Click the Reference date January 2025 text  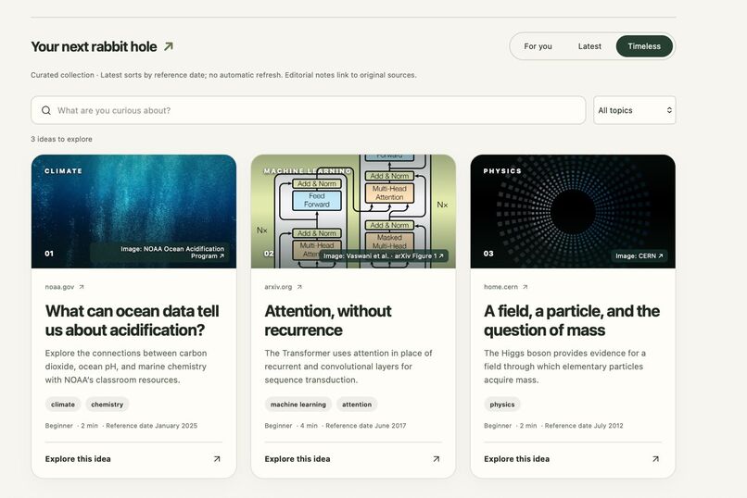click(x=151, y=426)
